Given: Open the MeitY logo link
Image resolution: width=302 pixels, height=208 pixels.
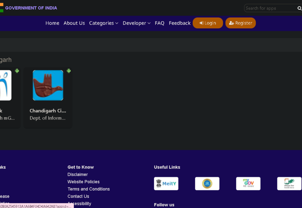Looking at the screenshot, I should [x=166, y=184].
